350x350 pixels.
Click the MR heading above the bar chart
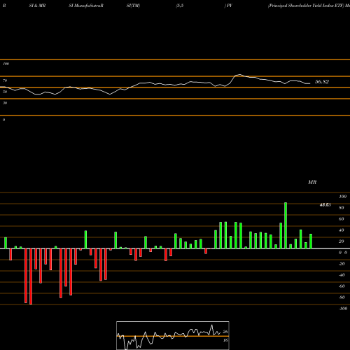click(x=312, y=183)
